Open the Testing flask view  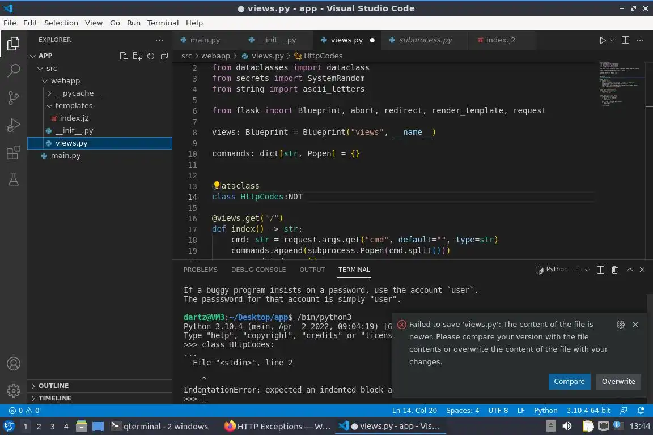click(x=14, y=180)
